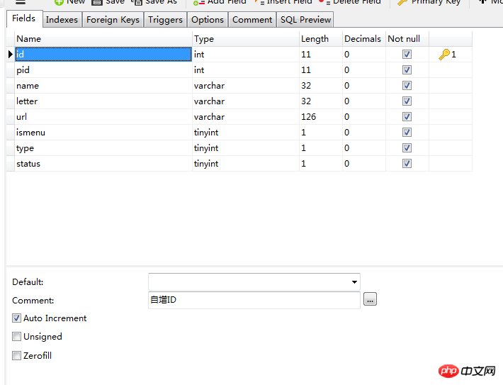Click the Primary Key toolbar icon
Image resolution: width=503 pixels, height=385 pixels.
click(x=402, y=2)
